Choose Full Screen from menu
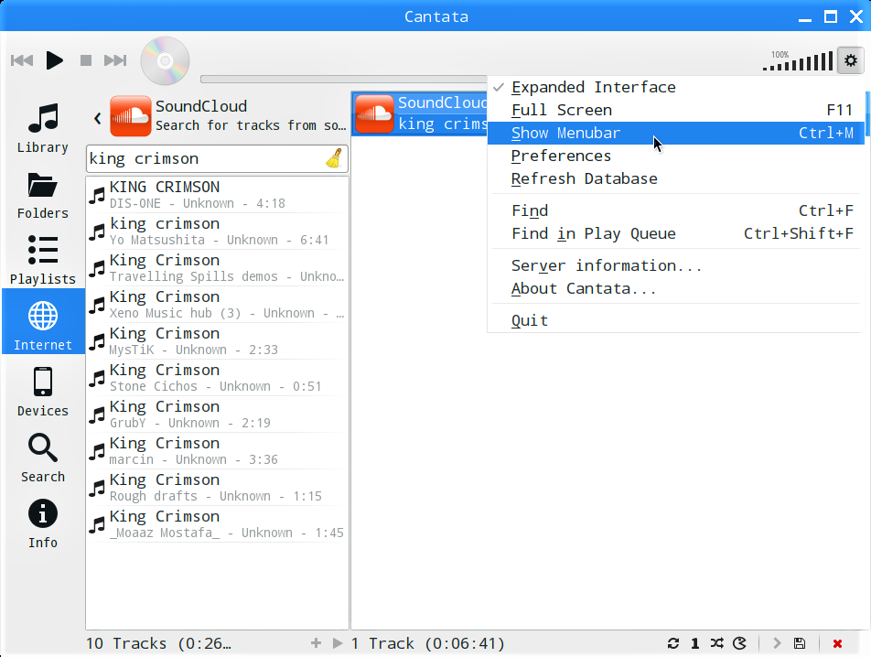Viewport: 871px width, 657px height. pos(675,110)
